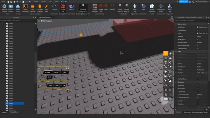Uncheck the Archivable property
The height and width of the screenshot is (118, 210).
(x=198, y=88)
